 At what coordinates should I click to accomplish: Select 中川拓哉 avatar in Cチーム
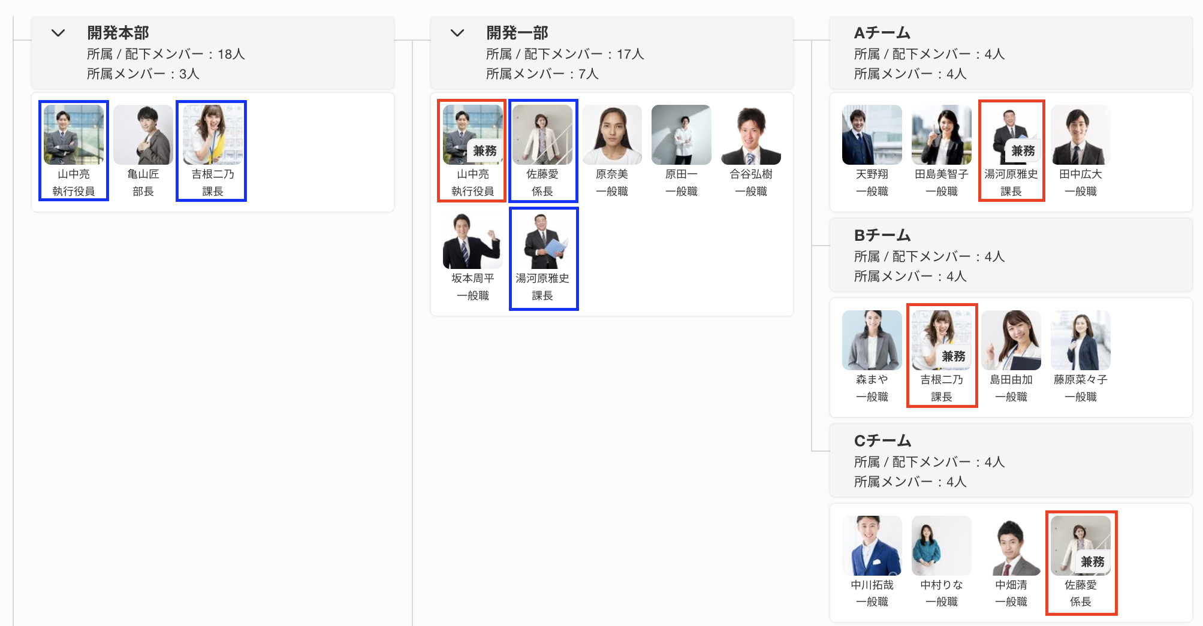point(872,546)
